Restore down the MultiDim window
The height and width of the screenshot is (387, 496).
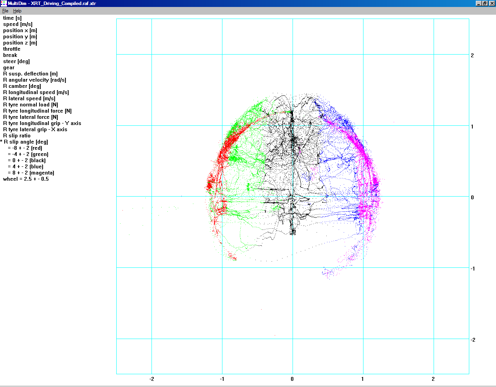[484, 3]
